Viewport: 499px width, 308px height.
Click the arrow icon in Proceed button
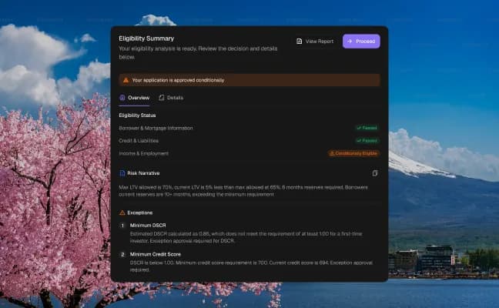[350, 42]
